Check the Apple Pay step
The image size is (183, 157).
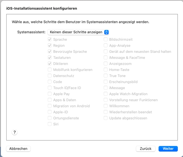coord(50,94)
